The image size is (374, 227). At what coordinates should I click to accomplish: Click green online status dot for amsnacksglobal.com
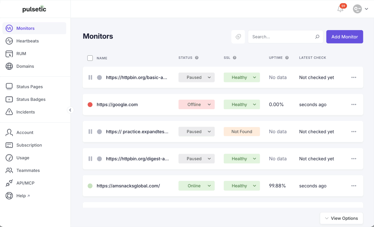[90, 186]
